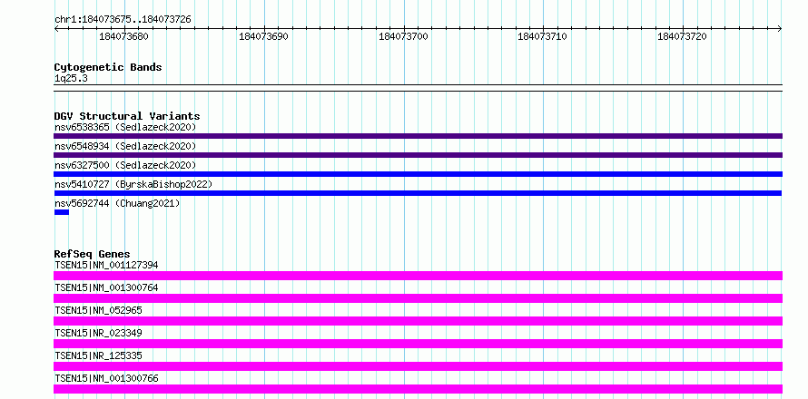
Task: Open variant label nsv6538365 (Sedlazeck2020)
Action: pyautogui.click(x=125, y=127)
